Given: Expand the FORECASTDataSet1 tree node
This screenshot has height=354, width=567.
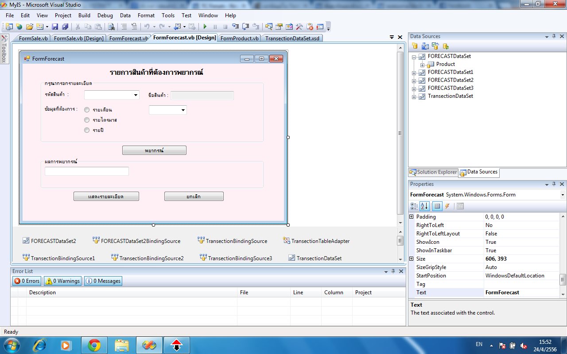Looking at the screenshot, I should click(414, 72).
